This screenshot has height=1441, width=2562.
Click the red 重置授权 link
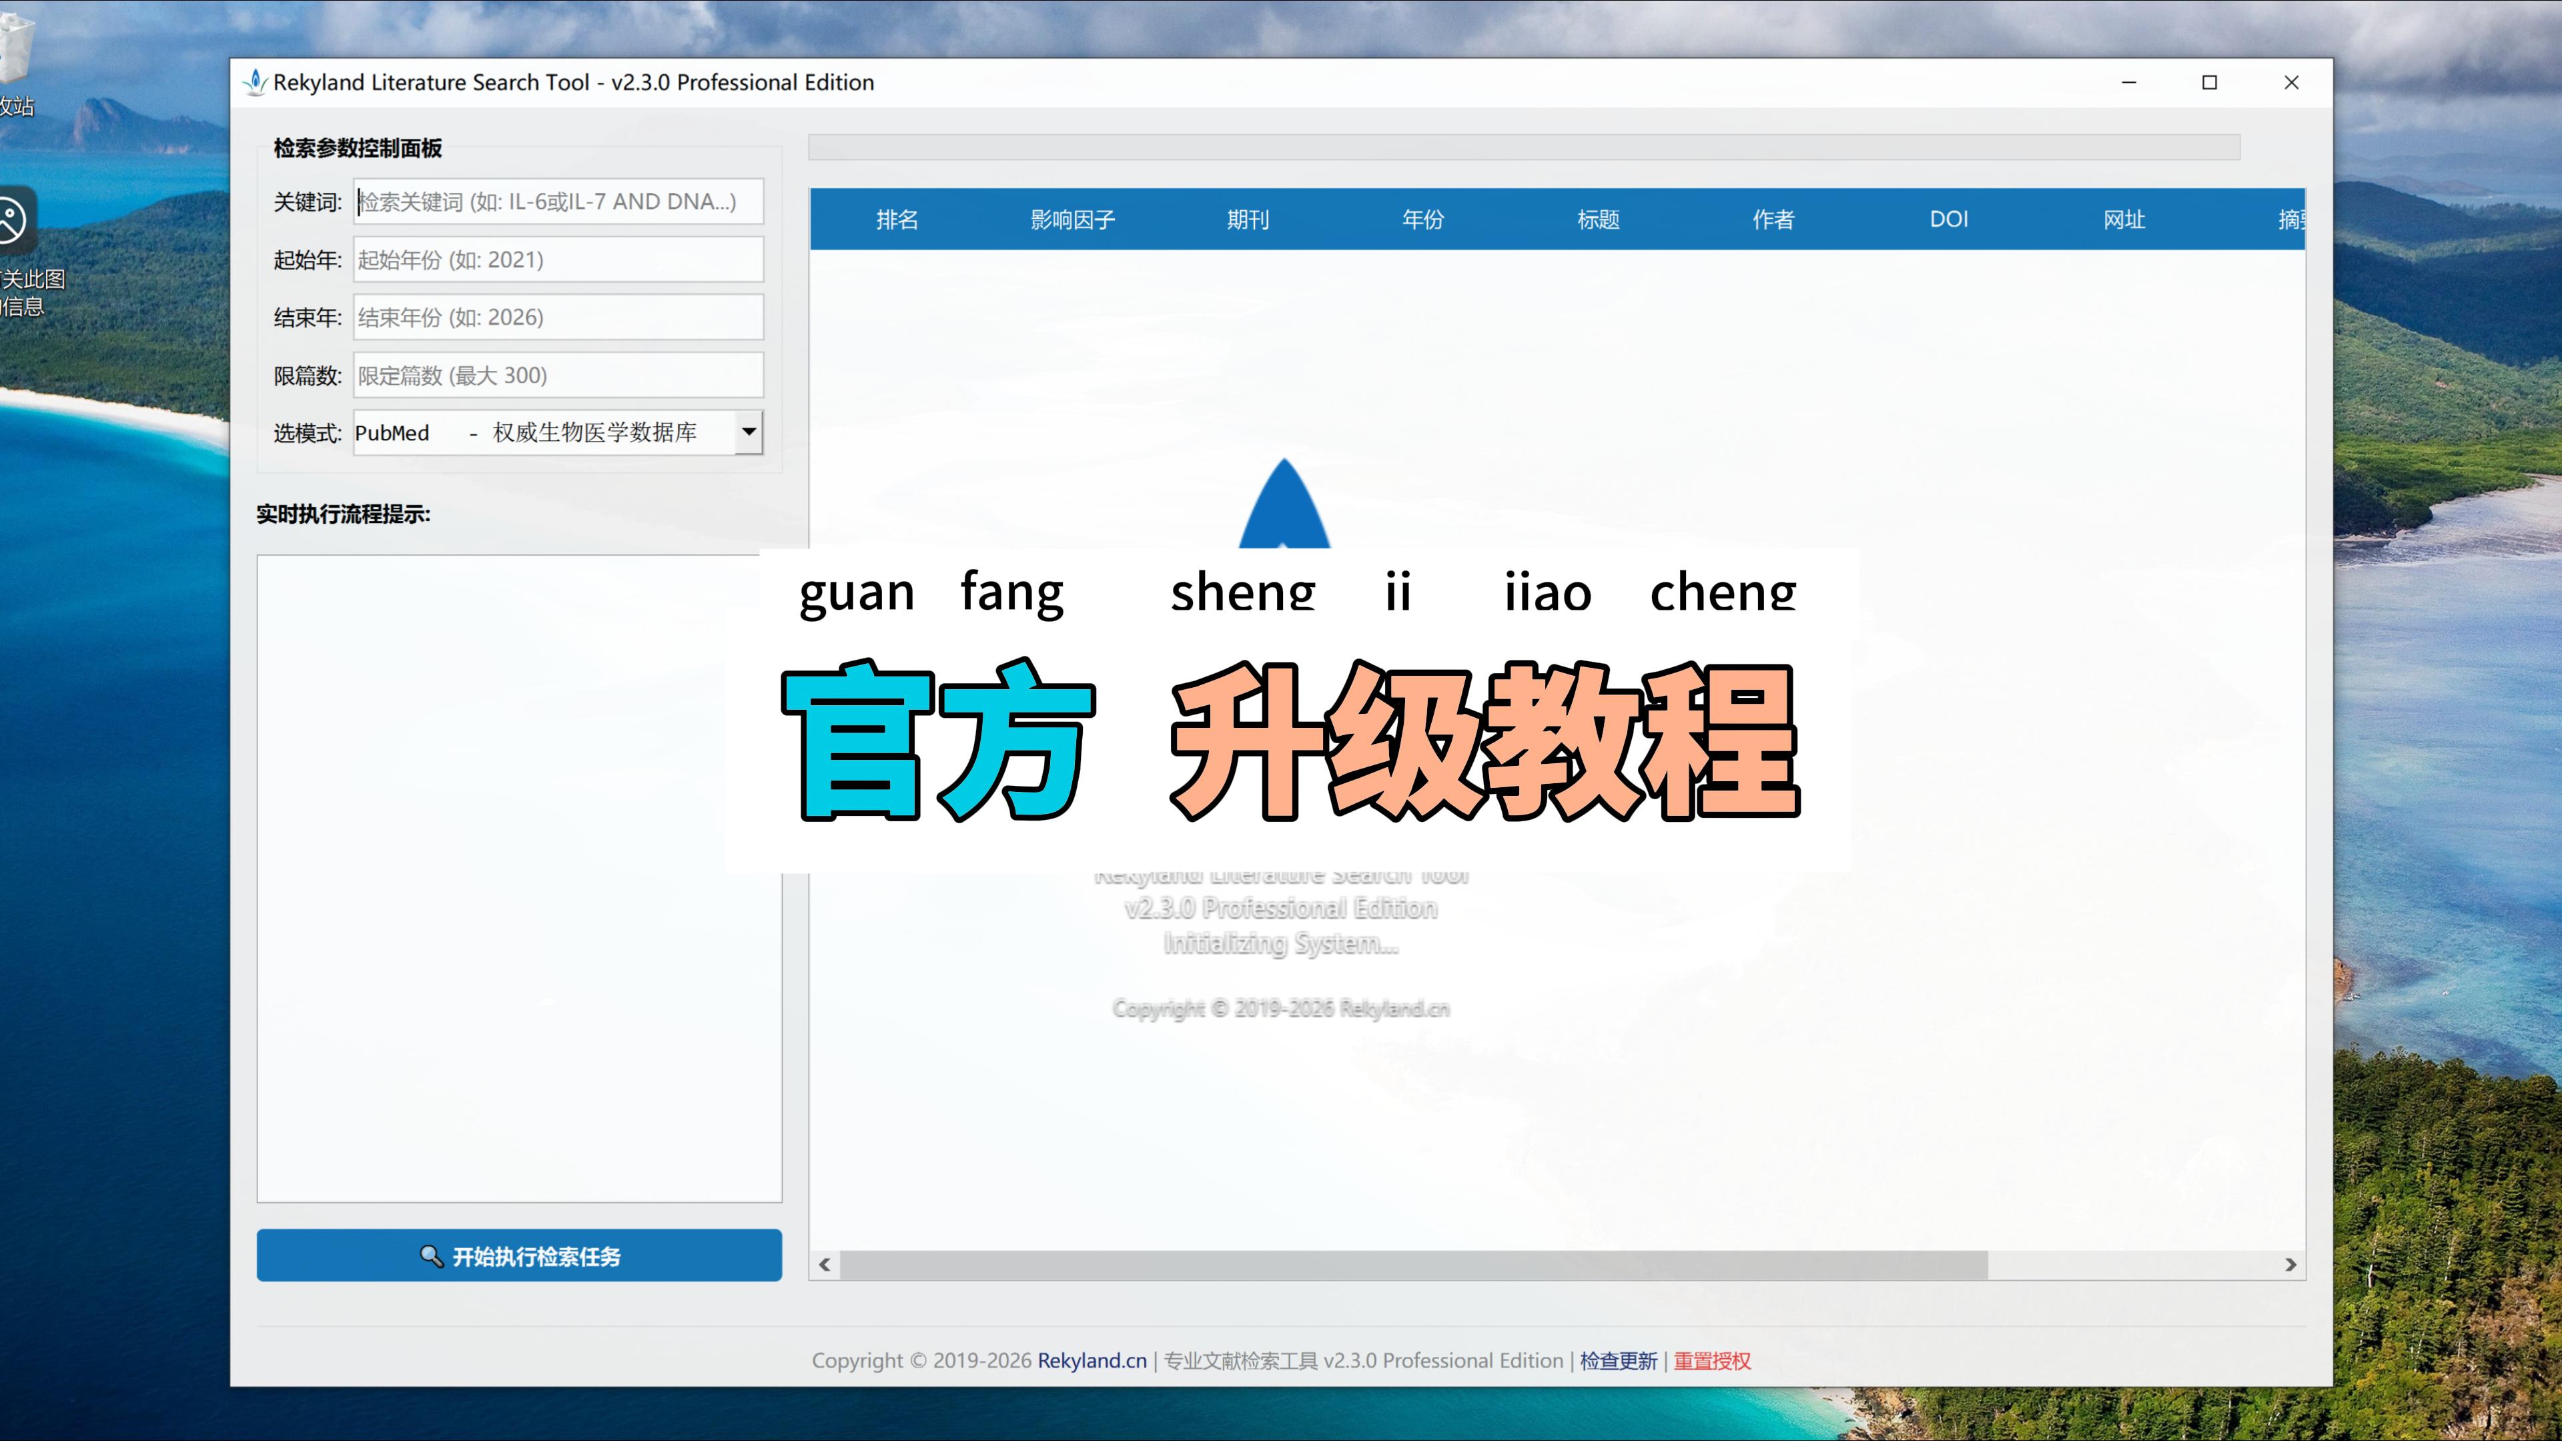1711,1360
